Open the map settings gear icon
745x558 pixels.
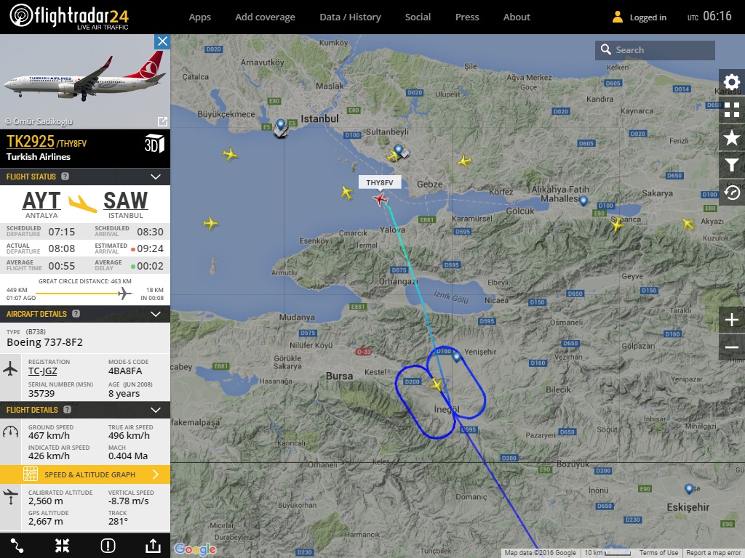(x=732, y=82)
